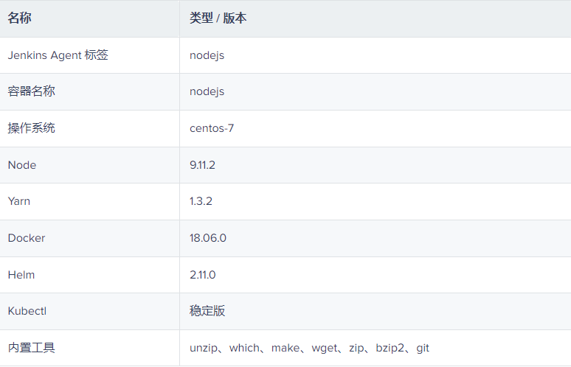The width and height of the screenshot is (571, 367).
Task: Click the Node row label
Action: point(22,165)
